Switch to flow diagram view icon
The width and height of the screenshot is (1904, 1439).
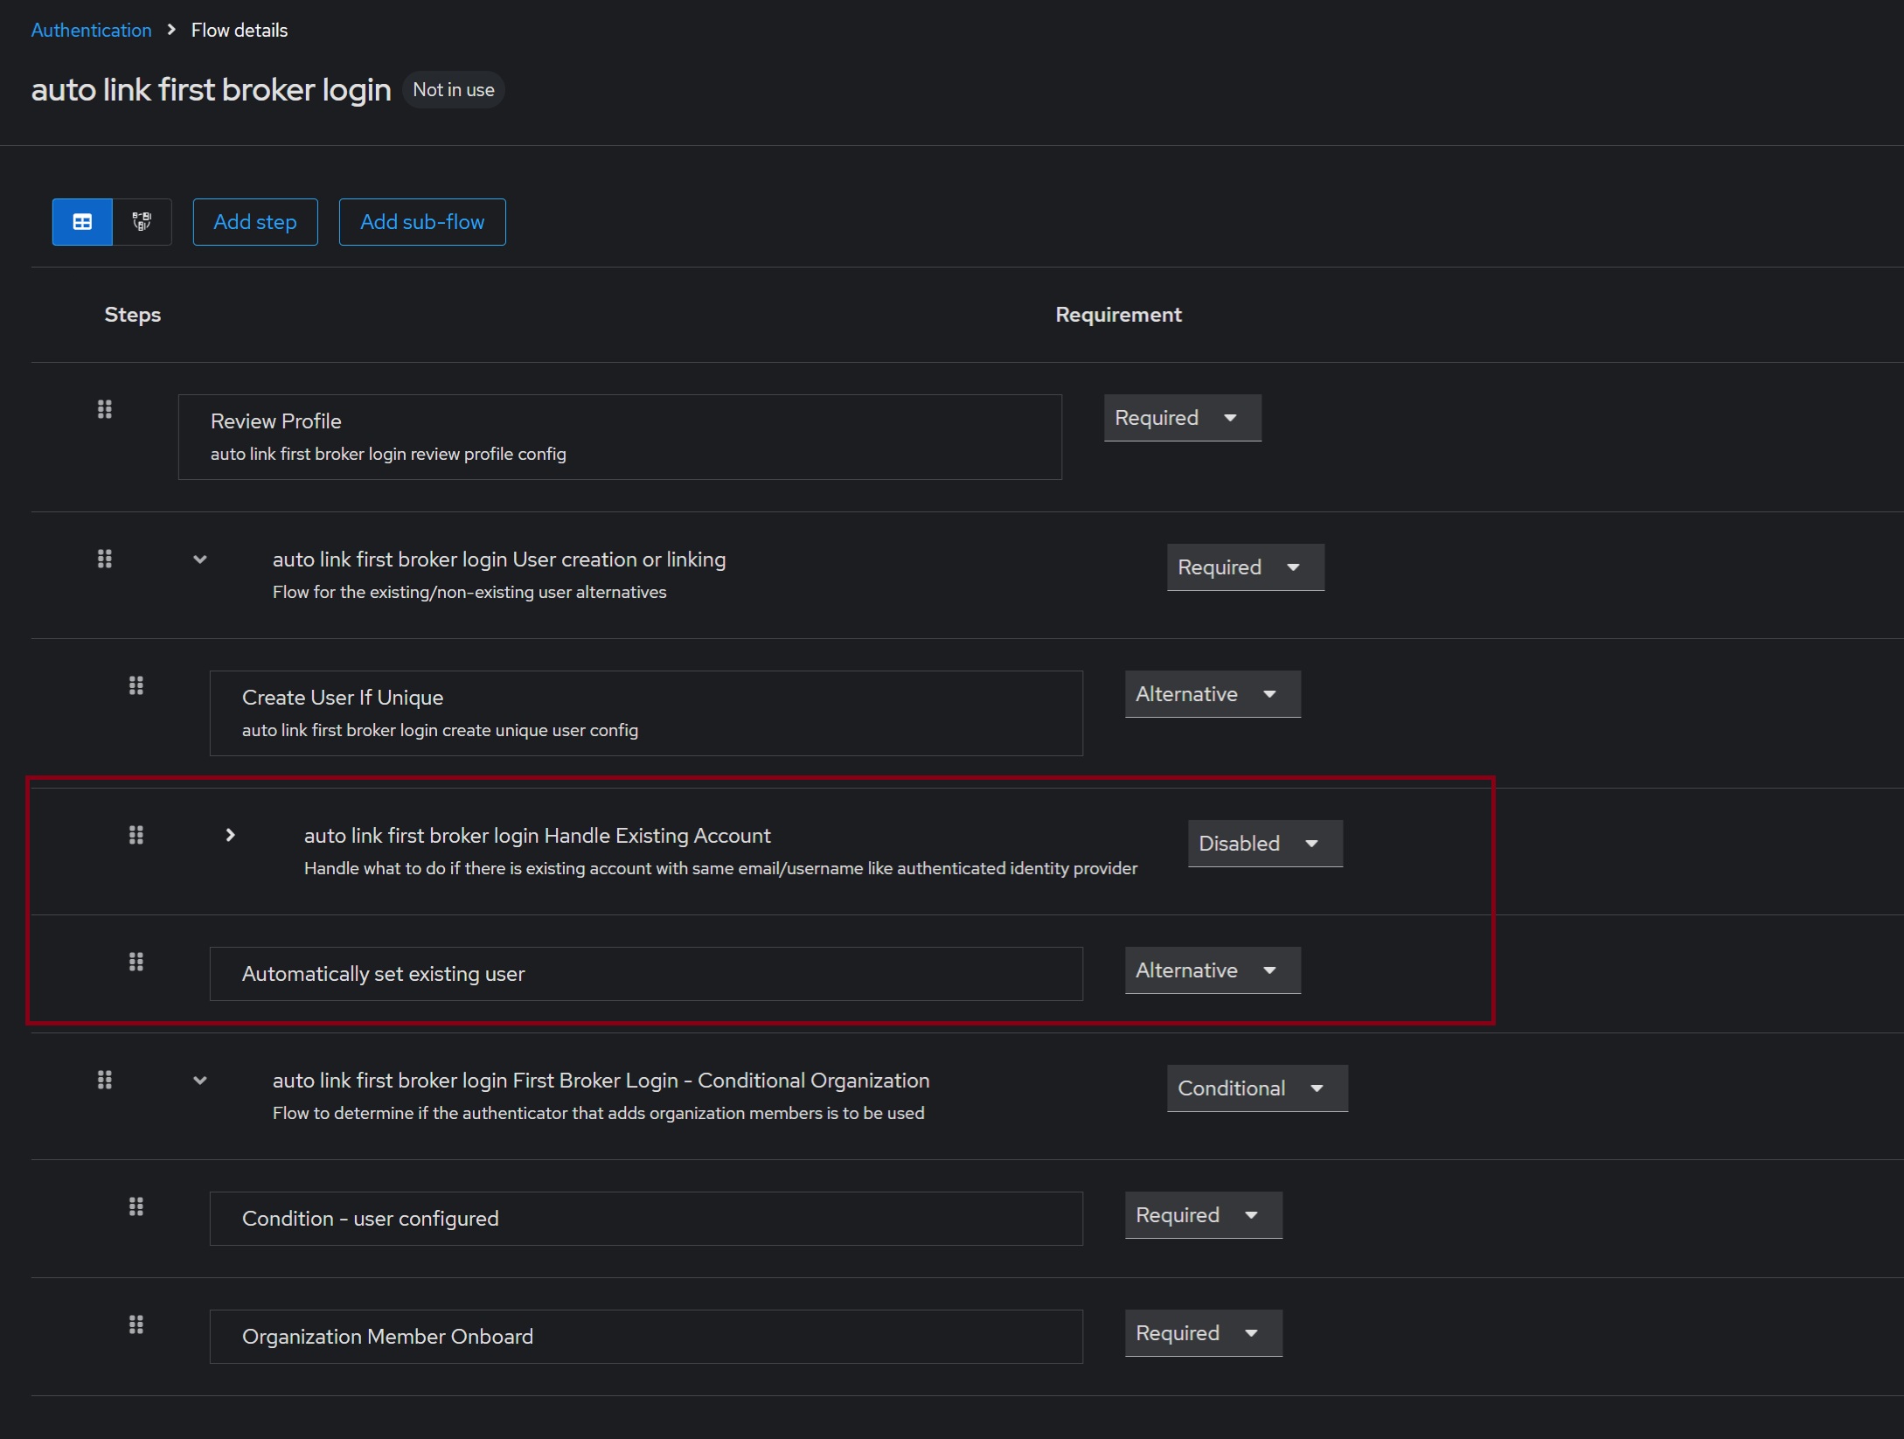tap(142, 222)
